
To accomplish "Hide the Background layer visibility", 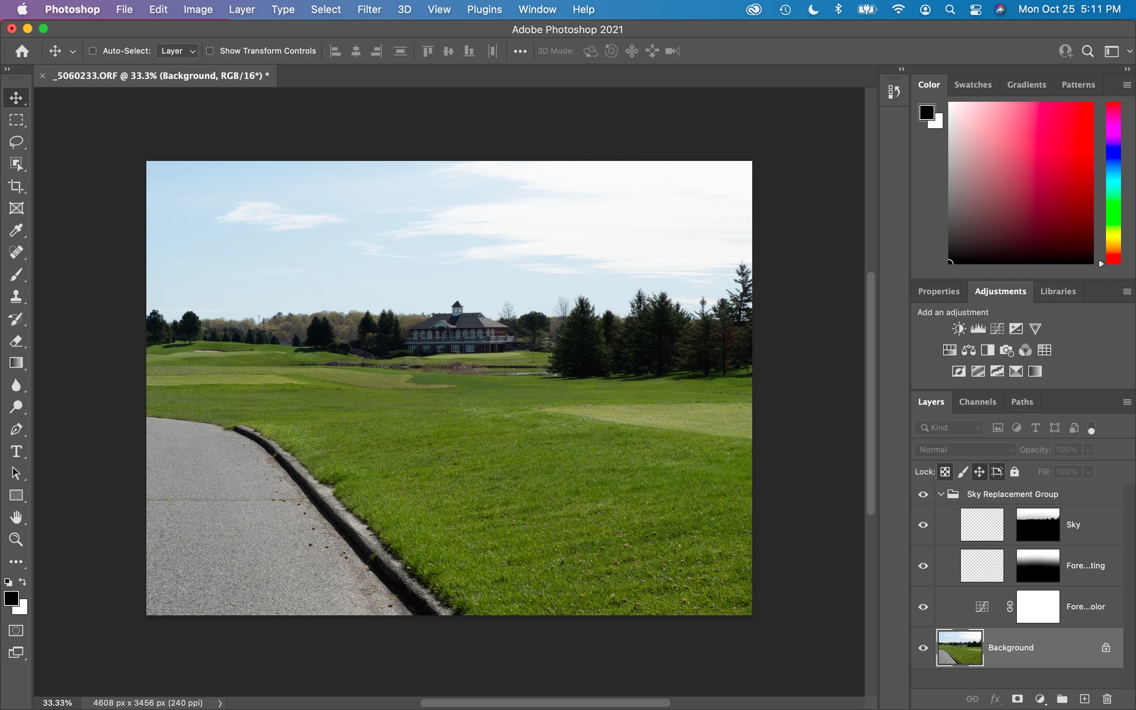I will click(923, 648).
